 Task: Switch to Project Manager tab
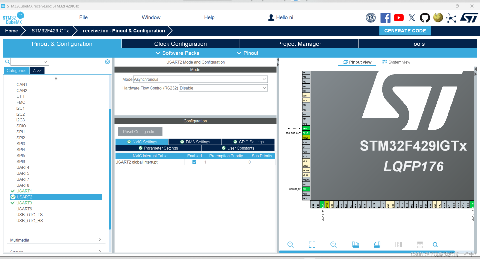(299, 44)
